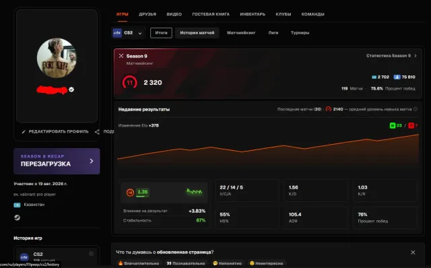Click the 119 Матчи count

352,88
